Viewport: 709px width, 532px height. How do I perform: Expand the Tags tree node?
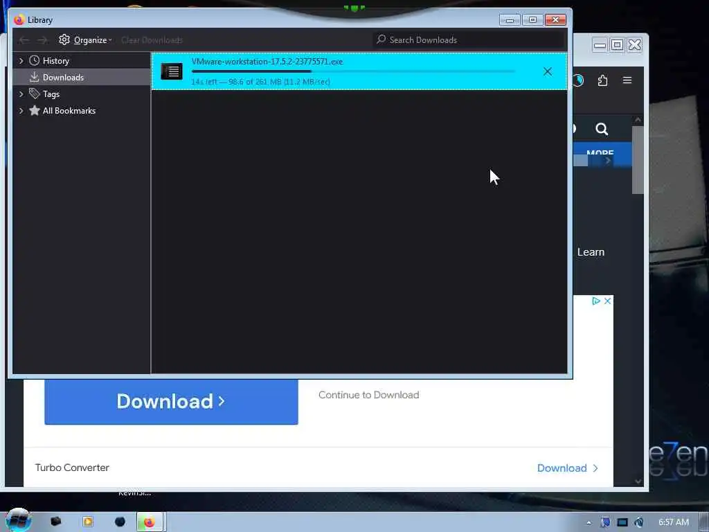coord(21,94)
